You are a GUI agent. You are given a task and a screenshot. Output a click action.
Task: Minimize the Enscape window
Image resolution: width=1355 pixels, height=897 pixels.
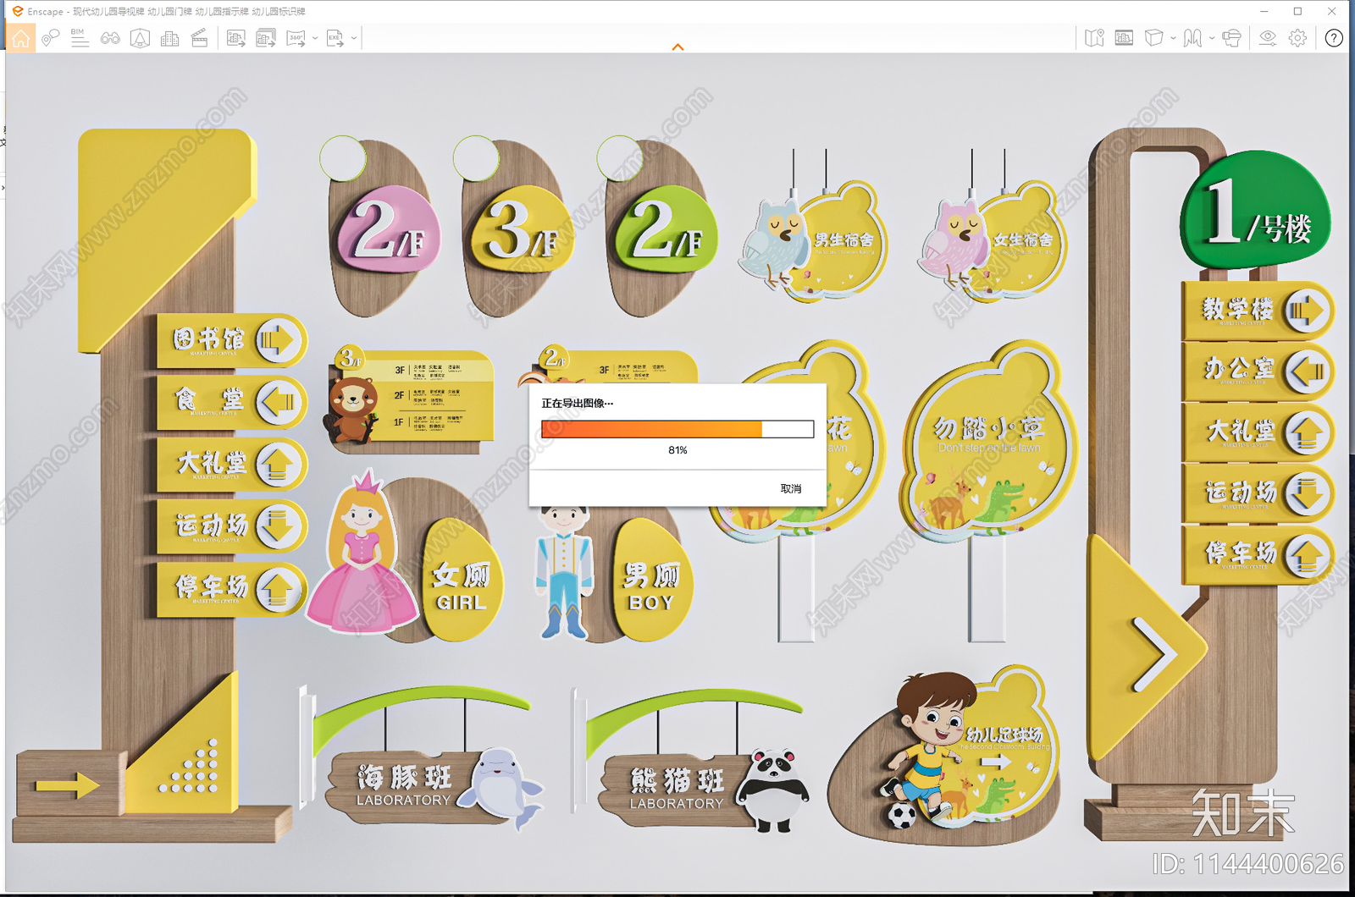(x=1264, y=11)
